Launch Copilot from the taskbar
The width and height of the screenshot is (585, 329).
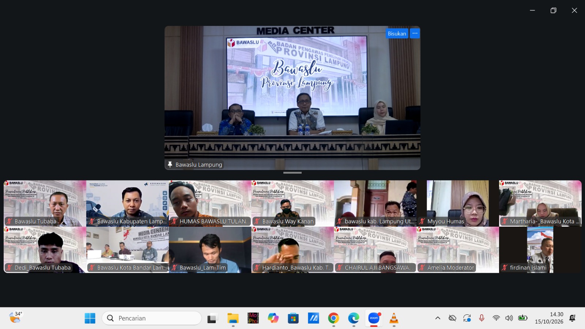click(273, 318)
